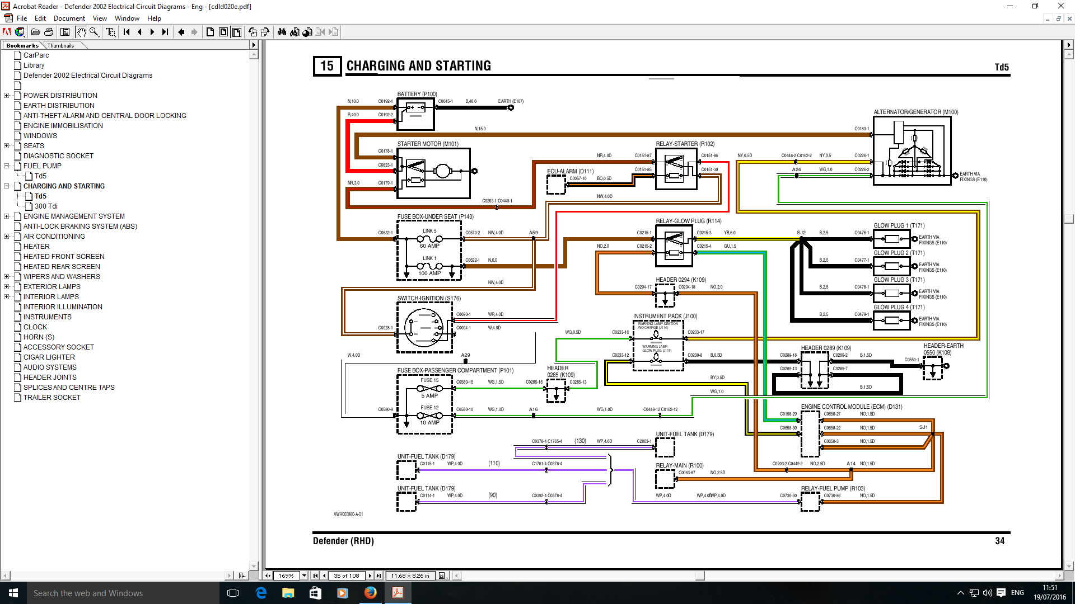Open the bookmark pane options menu arrow

254,45
